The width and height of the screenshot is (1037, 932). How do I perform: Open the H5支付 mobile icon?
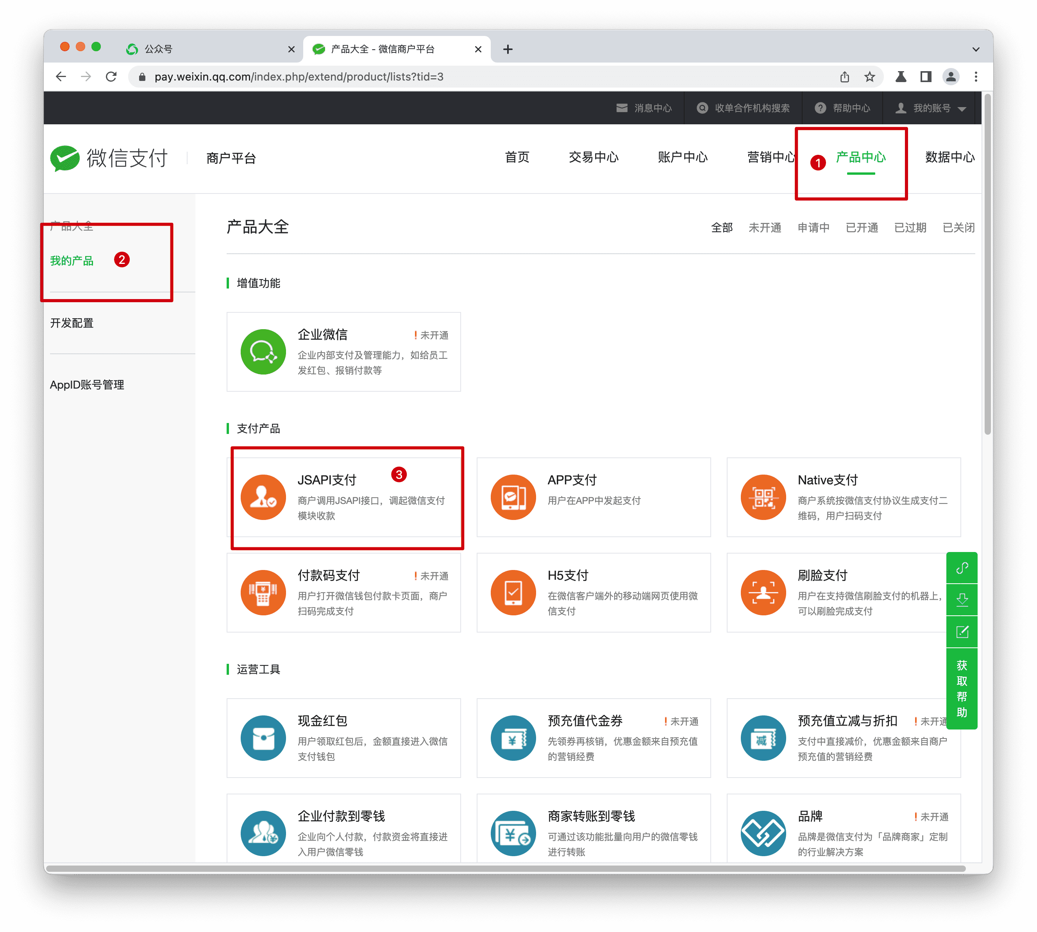point(513,593)
